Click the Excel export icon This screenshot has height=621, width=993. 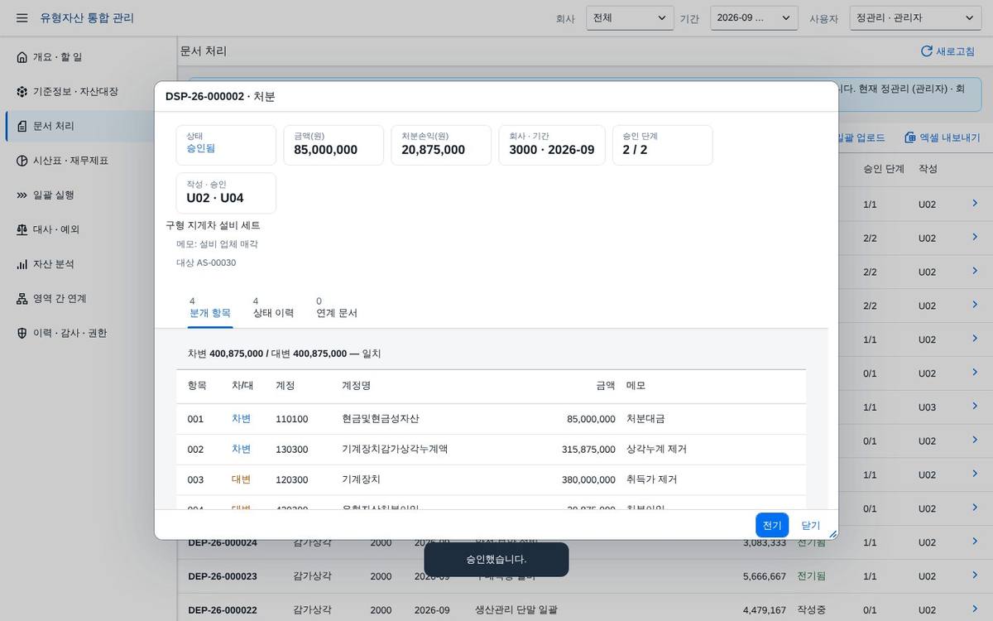tap(910, 137)
